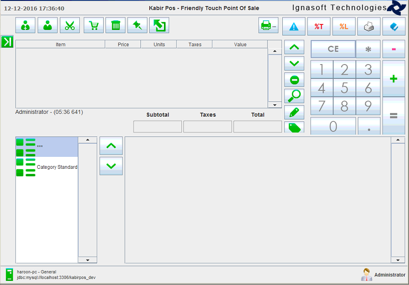Image resolution: width=409 pixels, height=285 pixels.
Task: Click the green pushpin toolbar icon
Action: point(137,25)
